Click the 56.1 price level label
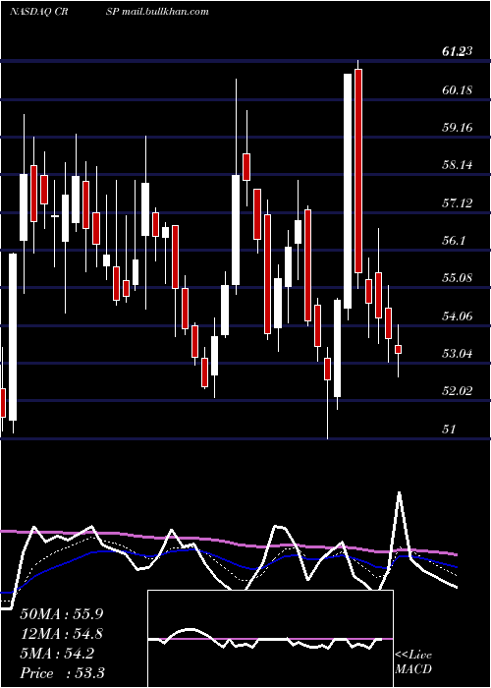 pyautogui.click(x=454, y=241)
